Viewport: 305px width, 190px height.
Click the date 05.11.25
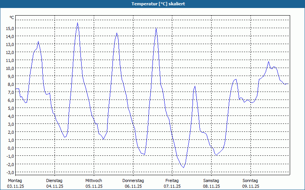pyautogui.click(x=94, y=187)
